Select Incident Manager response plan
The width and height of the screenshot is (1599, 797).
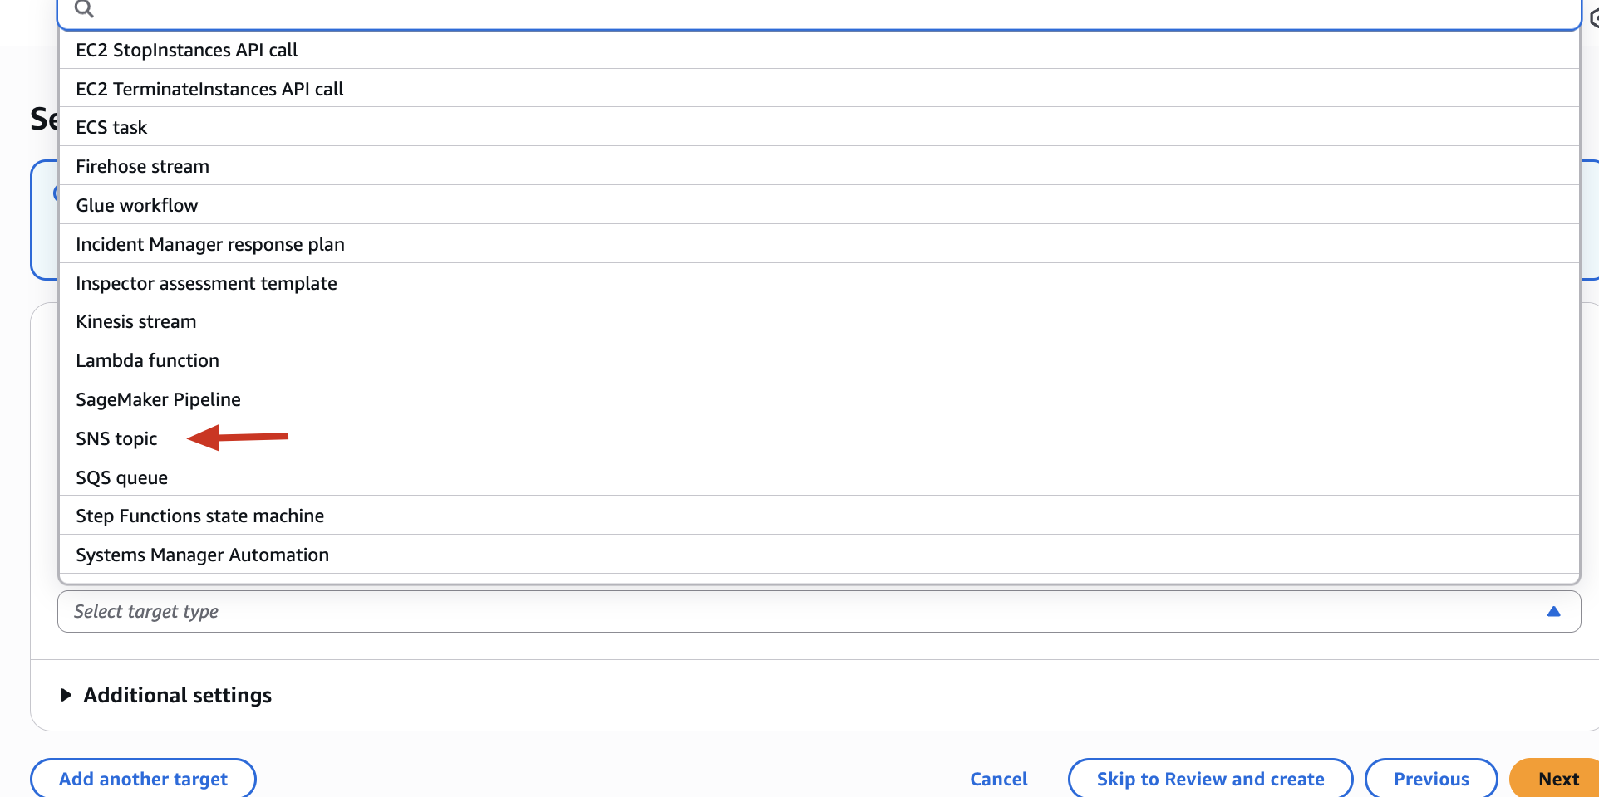click(x=209, y=244)
